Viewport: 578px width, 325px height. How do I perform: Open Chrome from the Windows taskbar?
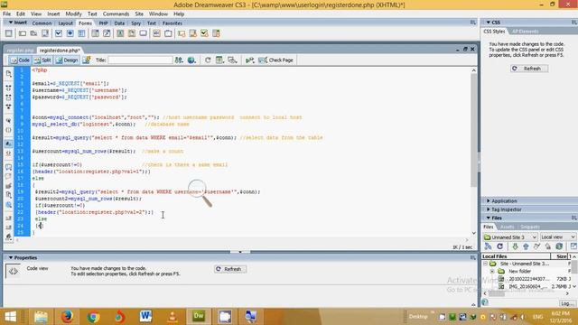pyautogui.click(x=93, y=317)
